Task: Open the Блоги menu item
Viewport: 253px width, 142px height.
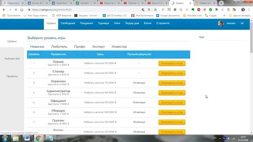Action: tap(147, 23)
